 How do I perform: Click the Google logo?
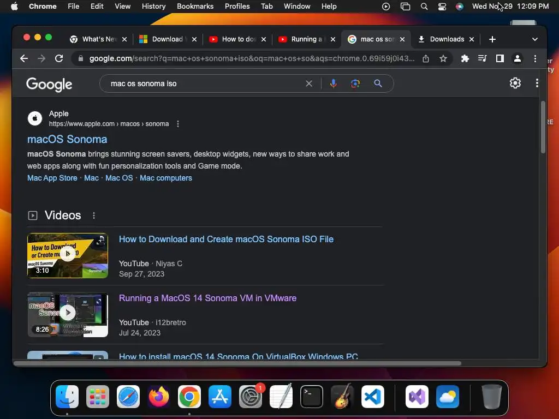point(49,85)
